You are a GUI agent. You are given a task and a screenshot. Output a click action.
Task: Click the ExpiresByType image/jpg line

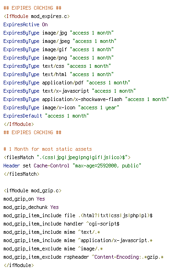tap(58, 33)
